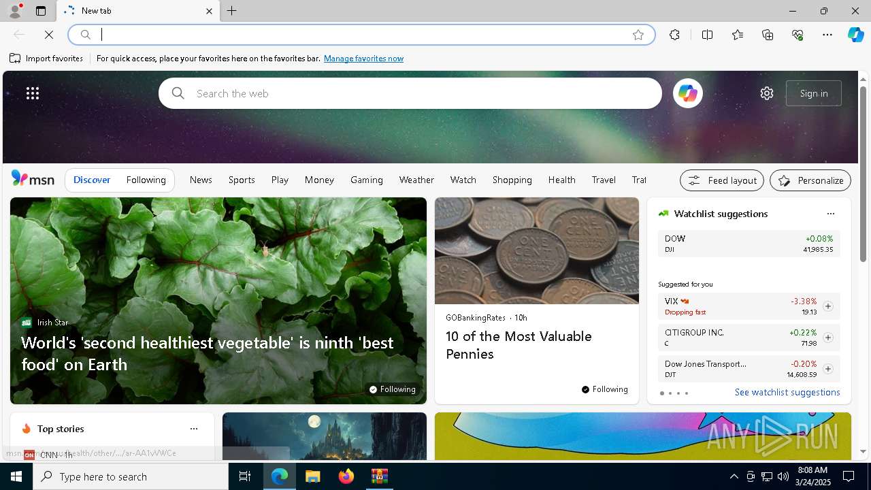Click the Personalize button
This screenshot has height=490, width=871.
(810, 180)
